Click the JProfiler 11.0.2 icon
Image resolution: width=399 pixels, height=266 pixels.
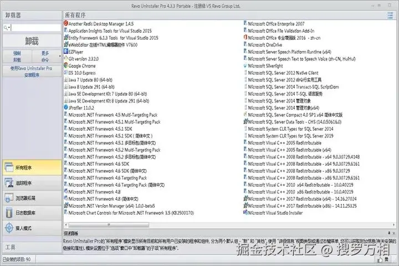pos(66,108)
